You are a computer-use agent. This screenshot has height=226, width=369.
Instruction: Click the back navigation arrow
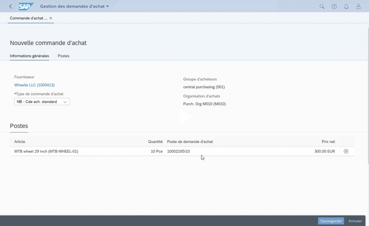tap(10, 6)
